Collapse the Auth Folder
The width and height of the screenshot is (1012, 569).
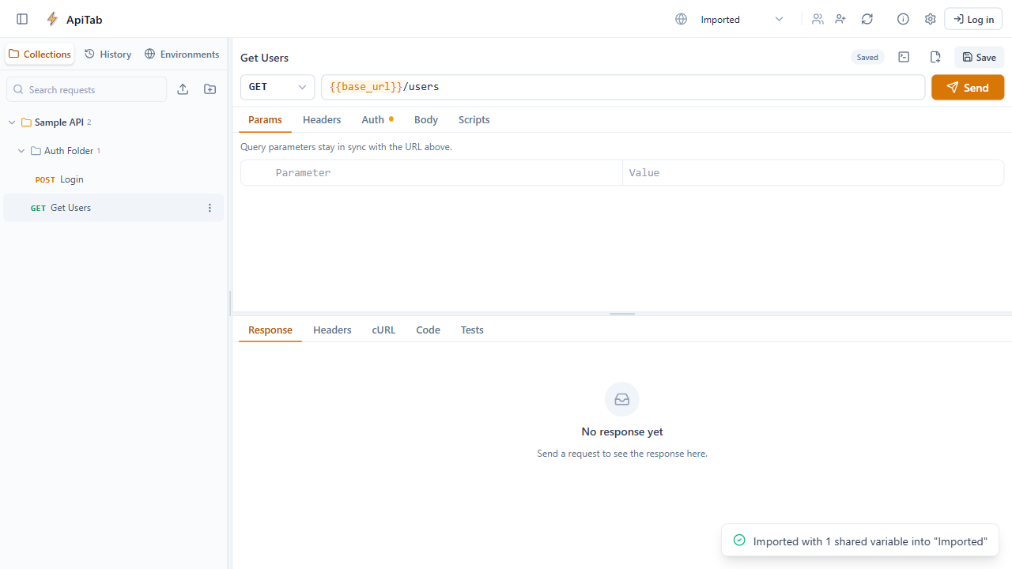tap(21, 151)
